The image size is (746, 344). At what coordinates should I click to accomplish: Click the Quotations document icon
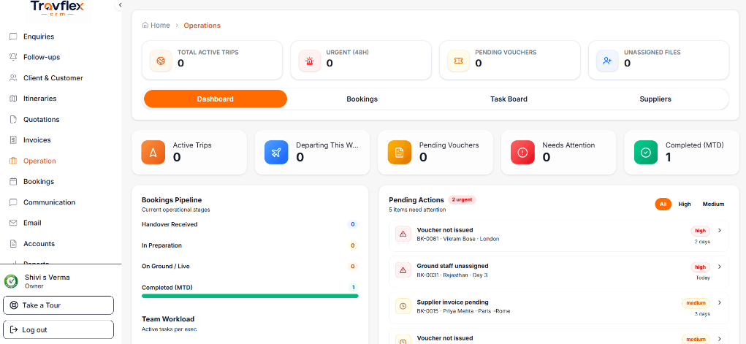(x=13, y=120)
